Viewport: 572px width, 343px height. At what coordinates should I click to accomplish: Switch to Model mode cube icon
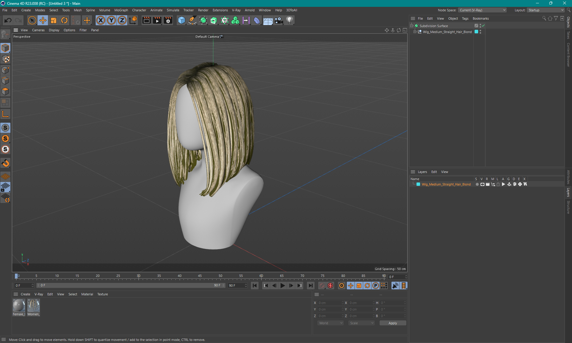point(5,48)
